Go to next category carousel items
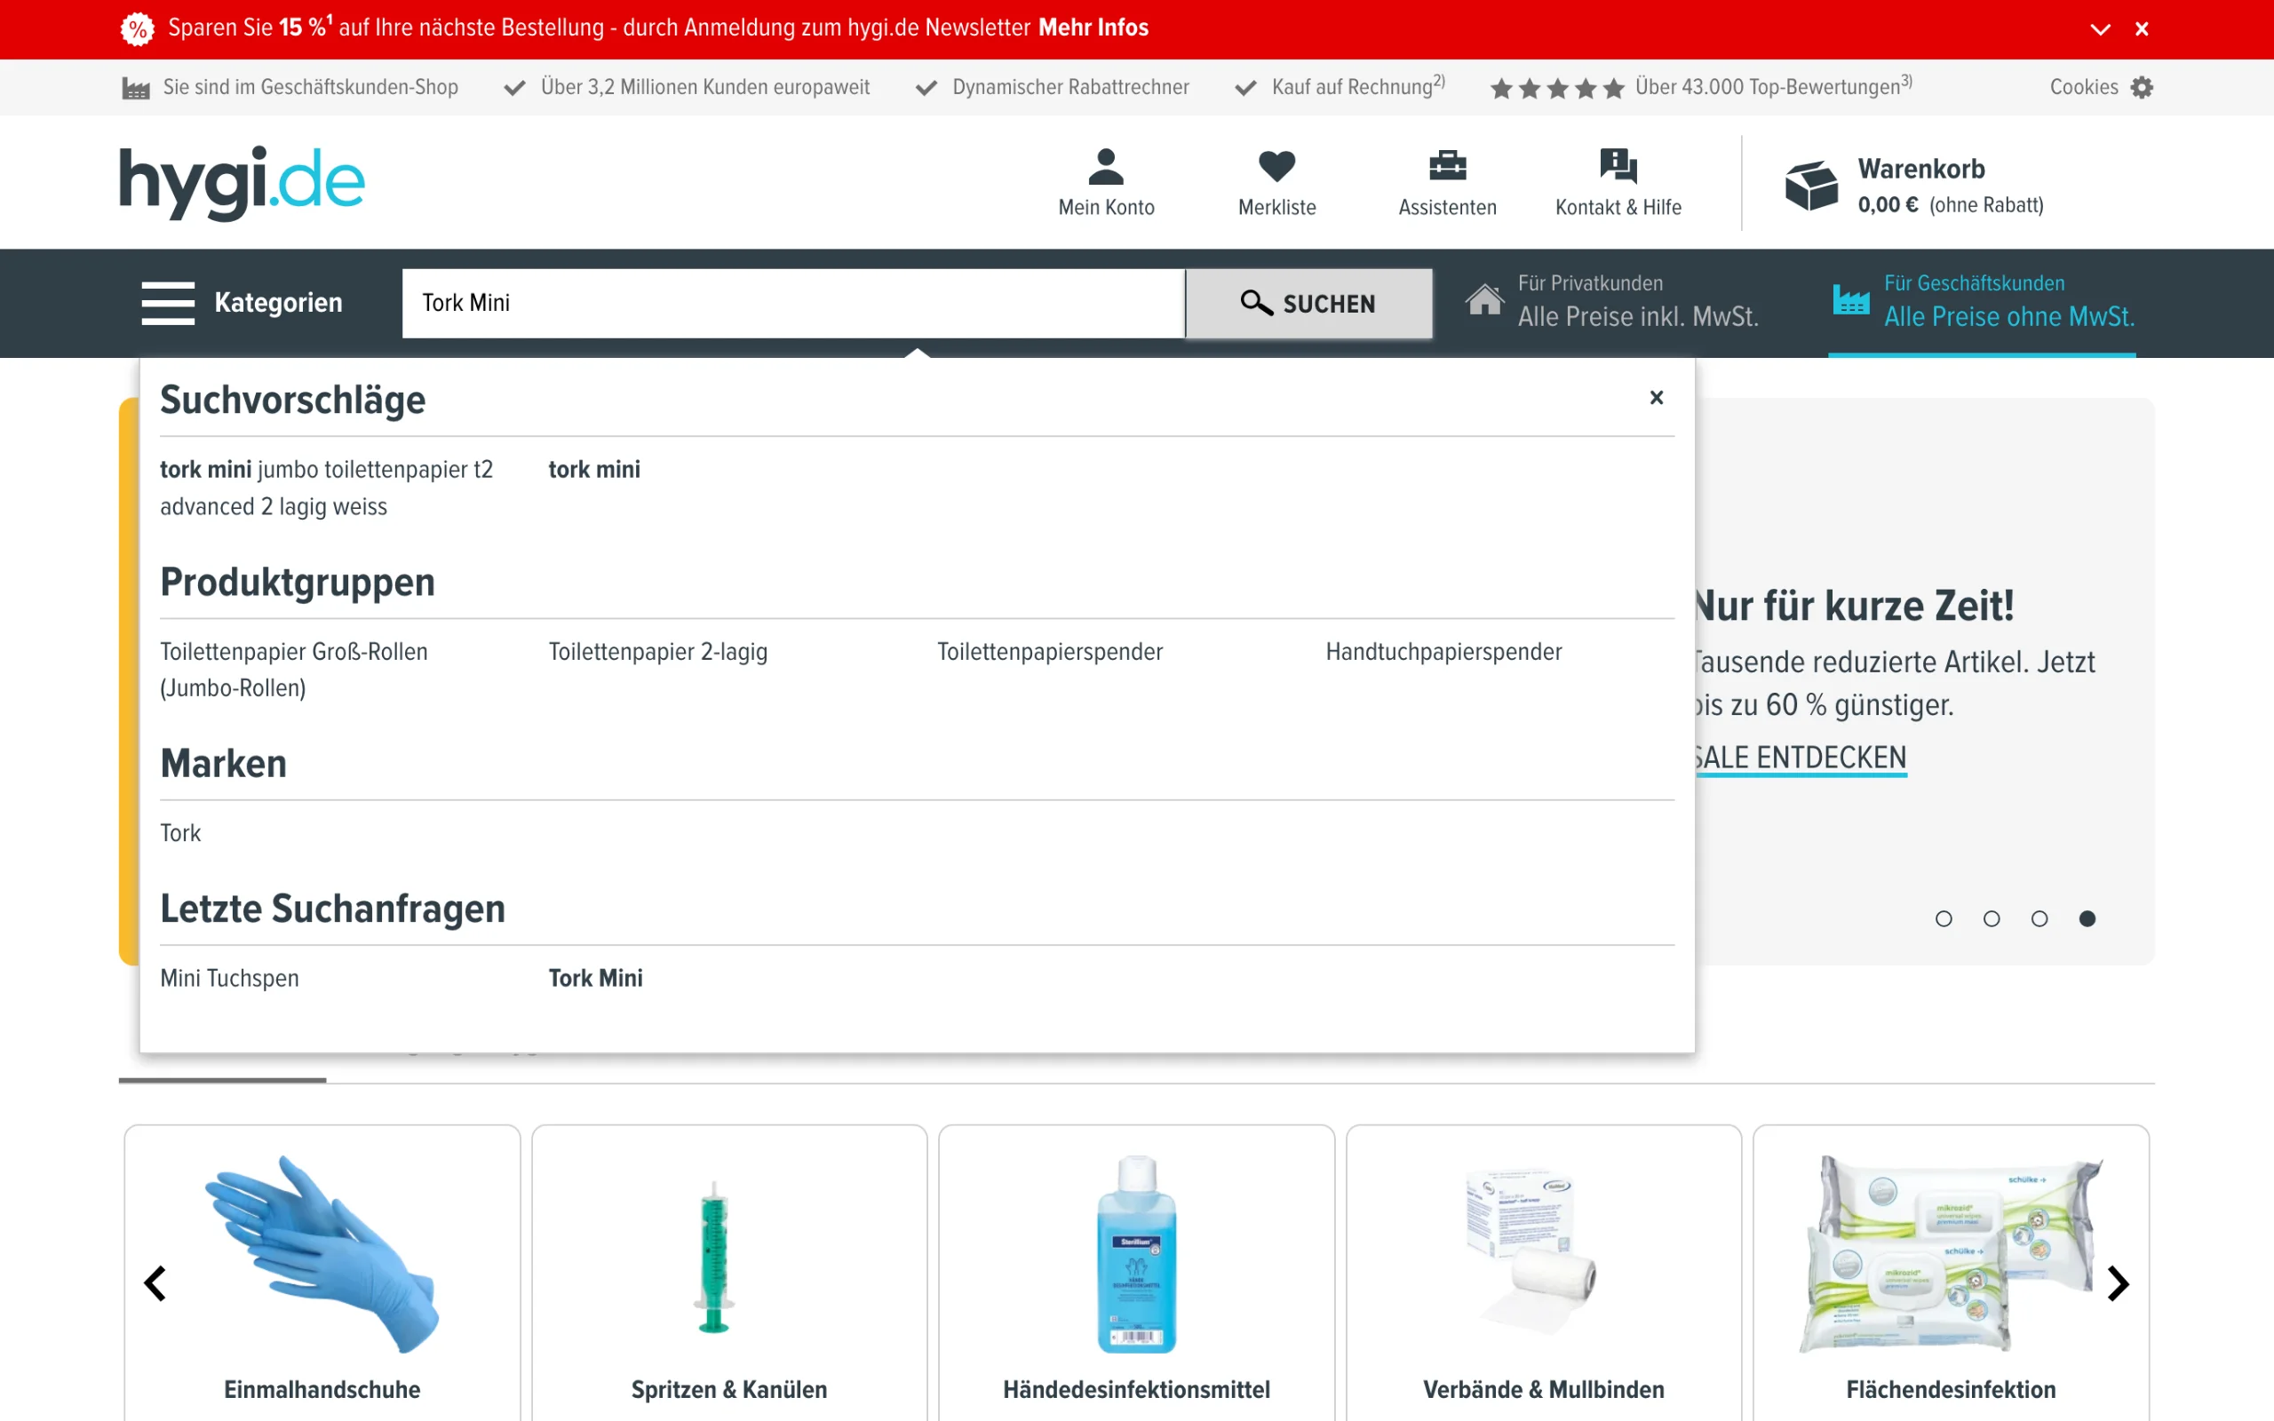Image resolution: width=2274 pixels, height=1421 pixels. [2118, 1282]
